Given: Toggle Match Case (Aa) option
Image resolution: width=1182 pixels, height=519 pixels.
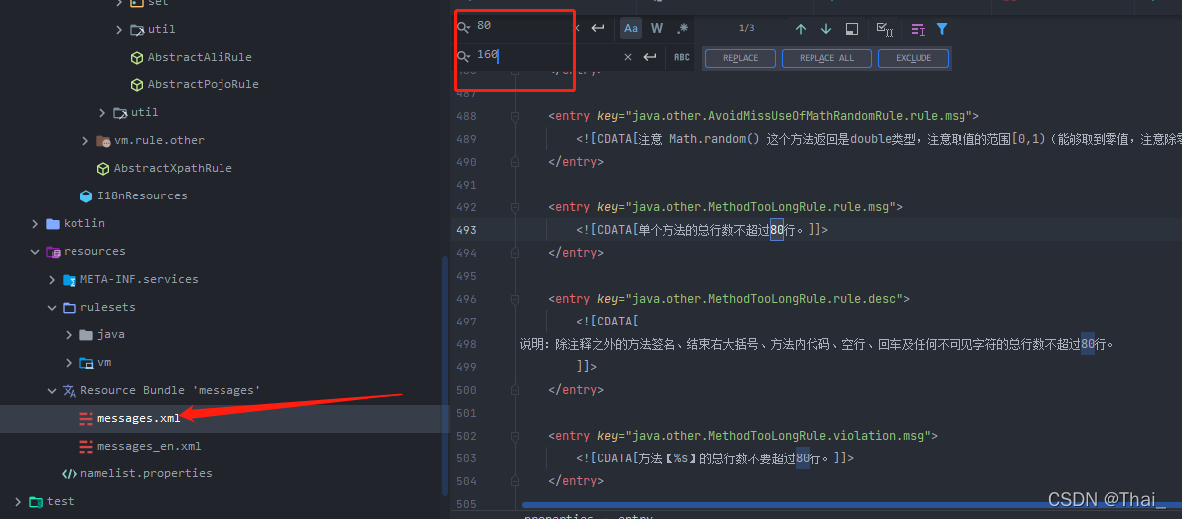Looking at the screenshot, I should coord(631,28).
